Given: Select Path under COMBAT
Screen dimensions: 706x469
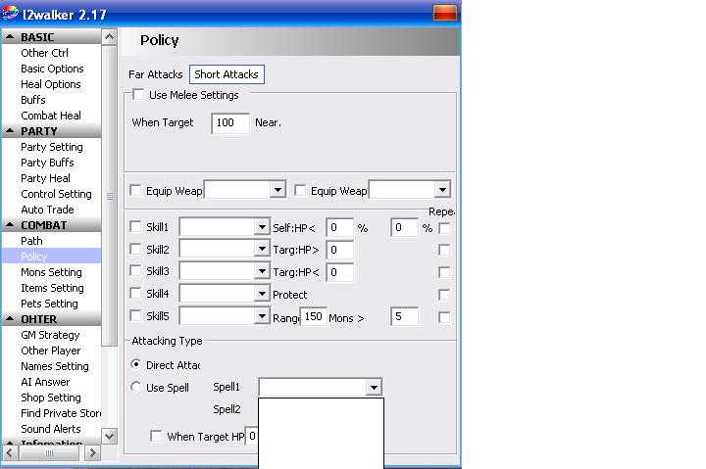Looking at the screenshot, I should [x=31, y=241].
